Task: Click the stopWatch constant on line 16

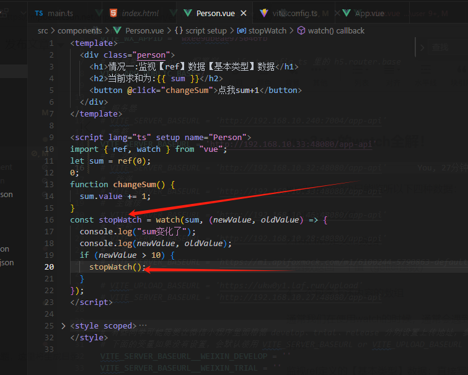Action: pos(120,220)
